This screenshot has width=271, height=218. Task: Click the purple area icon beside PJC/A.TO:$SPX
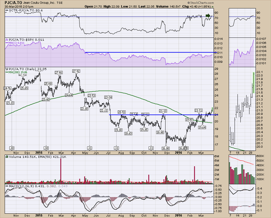click(x=7, y=40)
